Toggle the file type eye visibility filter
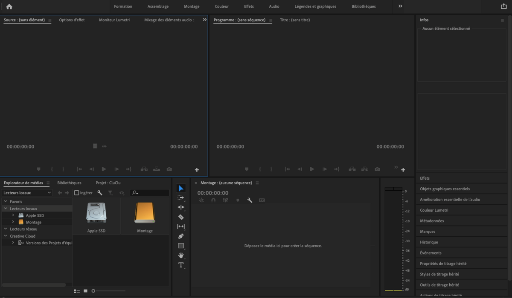Screen dimensions: 512x298 122,193
